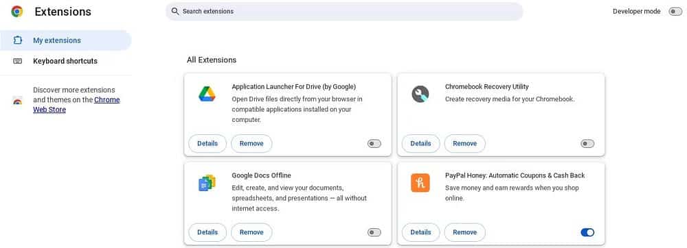
Task: Open Details for Chromebook Recovery Utility
Action: [420, 144]
